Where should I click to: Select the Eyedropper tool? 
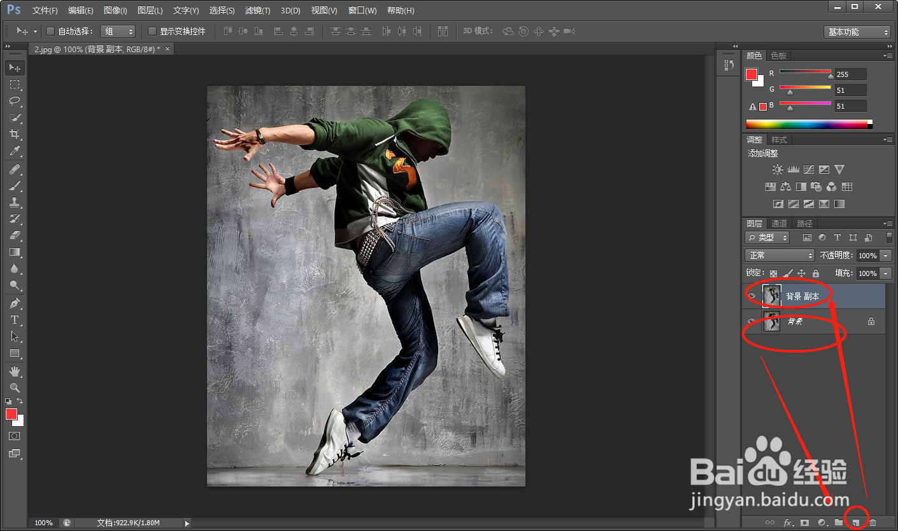point(14,151)
